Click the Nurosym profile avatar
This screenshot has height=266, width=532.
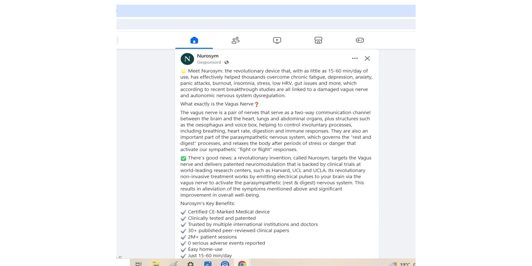click(x=187, y=59)
